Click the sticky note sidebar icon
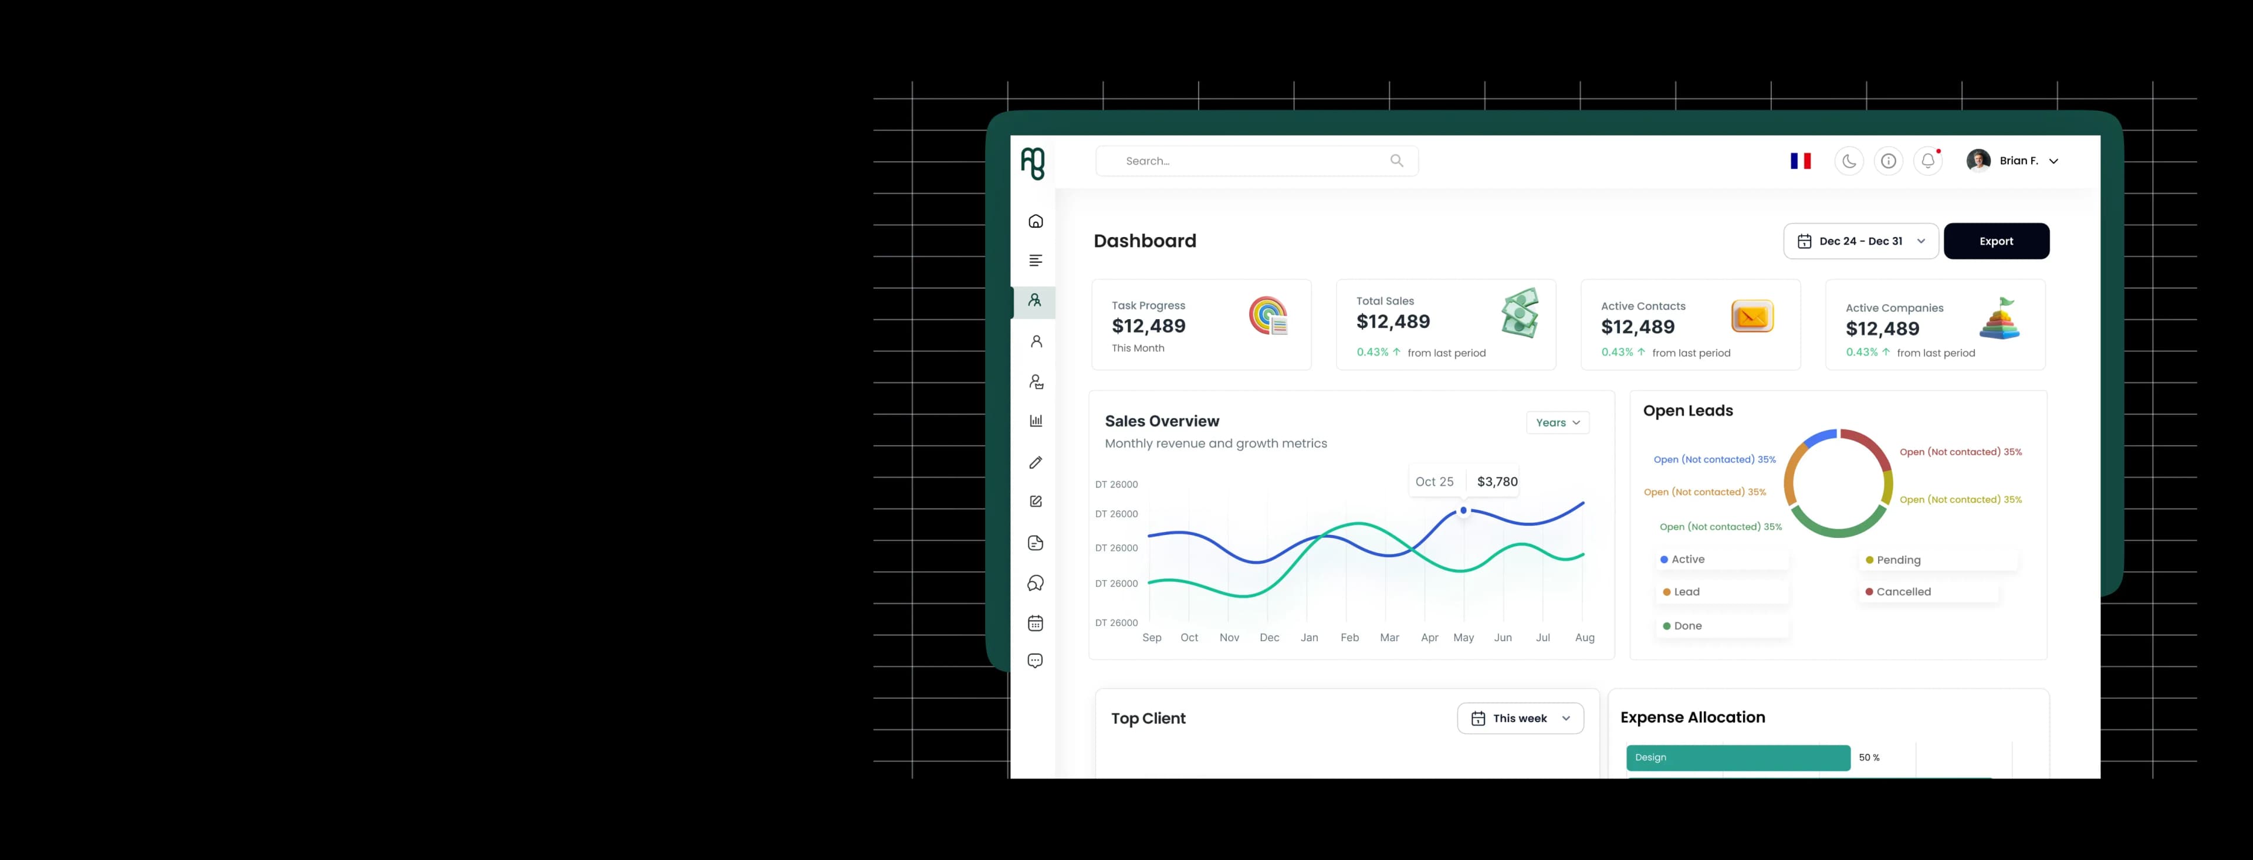 1036,543
